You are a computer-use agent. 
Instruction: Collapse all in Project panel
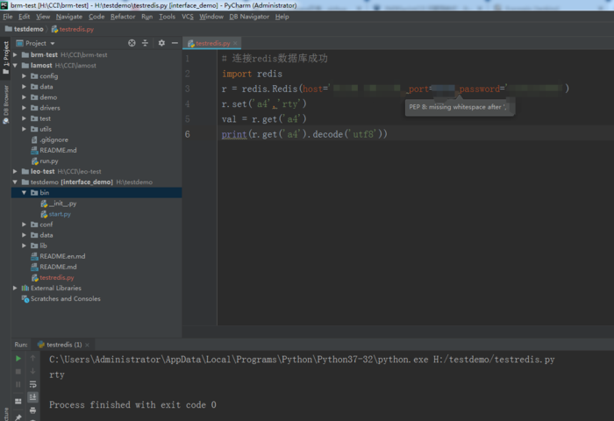[x=145, y=43]
